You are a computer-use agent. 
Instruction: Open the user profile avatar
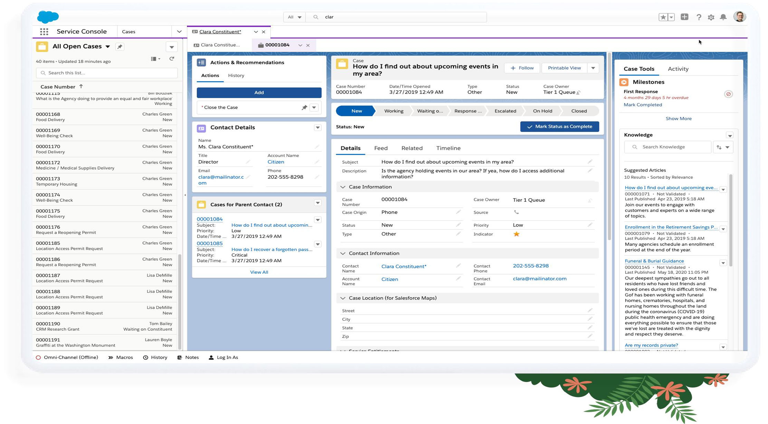pos(739,17)
